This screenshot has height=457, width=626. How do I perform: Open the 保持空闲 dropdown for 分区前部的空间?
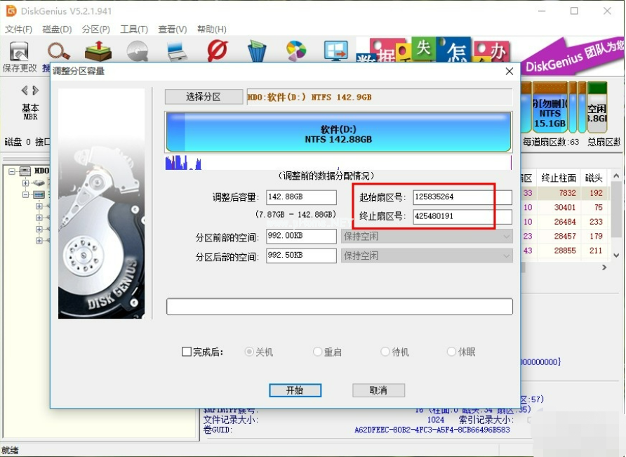coord(427,237)
